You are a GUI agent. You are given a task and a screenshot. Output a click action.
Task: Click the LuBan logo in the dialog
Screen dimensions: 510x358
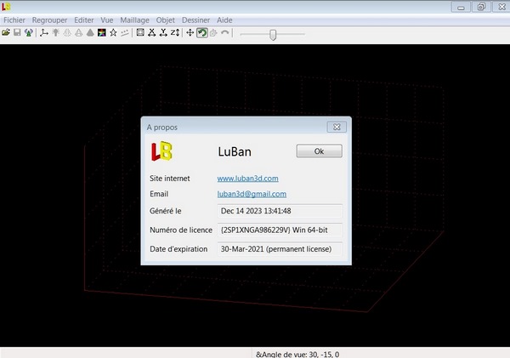tap(161, 151)
